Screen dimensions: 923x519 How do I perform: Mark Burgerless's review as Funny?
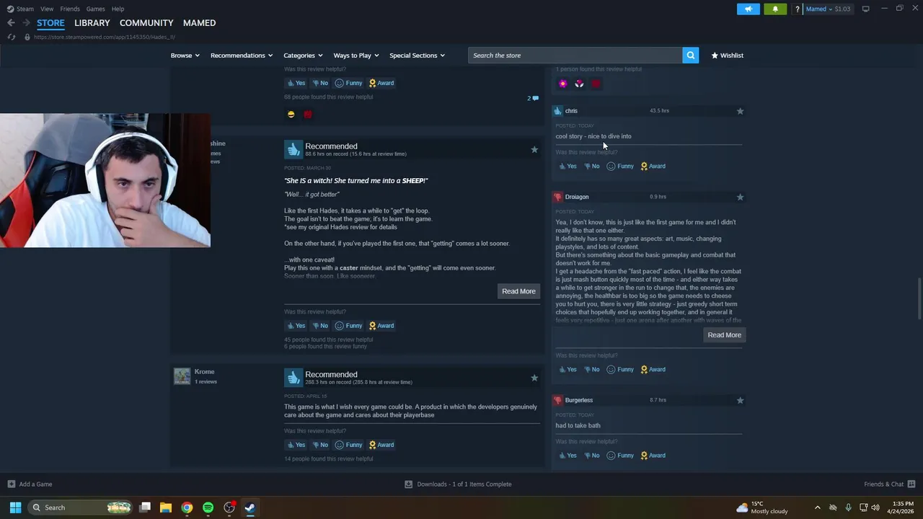[x=620, y=456]
